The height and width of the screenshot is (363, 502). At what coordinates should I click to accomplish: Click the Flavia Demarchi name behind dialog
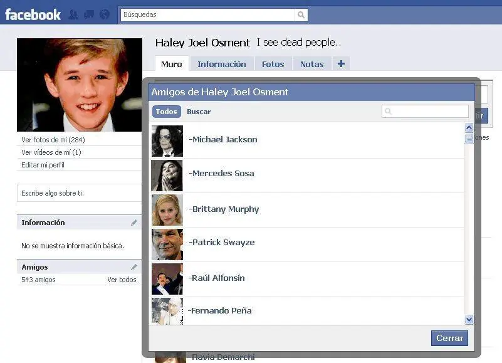point(224,357)
